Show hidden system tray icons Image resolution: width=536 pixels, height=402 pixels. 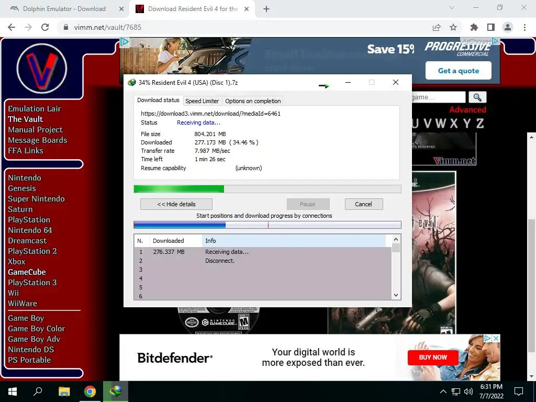coord(443,392)
